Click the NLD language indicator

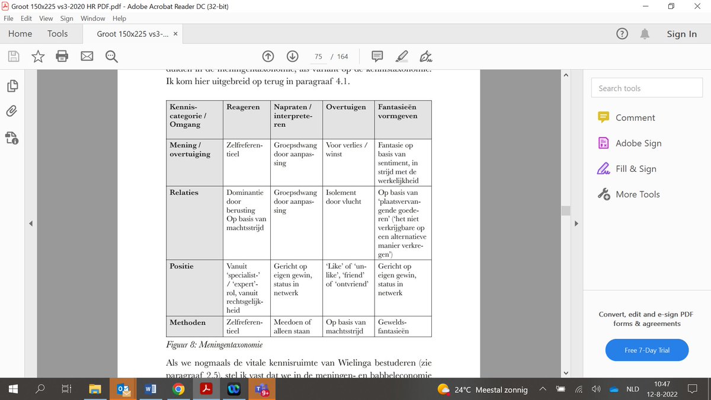(632, 389)
